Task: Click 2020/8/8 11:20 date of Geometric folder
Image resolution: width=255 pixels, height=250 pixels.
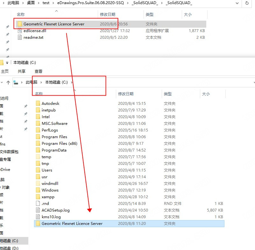Action: [x=132, y=224]
